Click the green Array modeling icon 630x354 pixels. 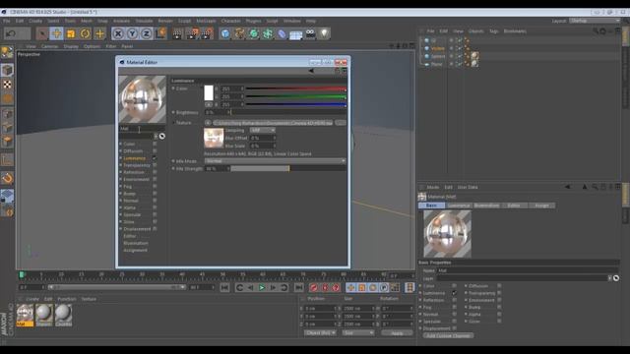pos(268,33)
